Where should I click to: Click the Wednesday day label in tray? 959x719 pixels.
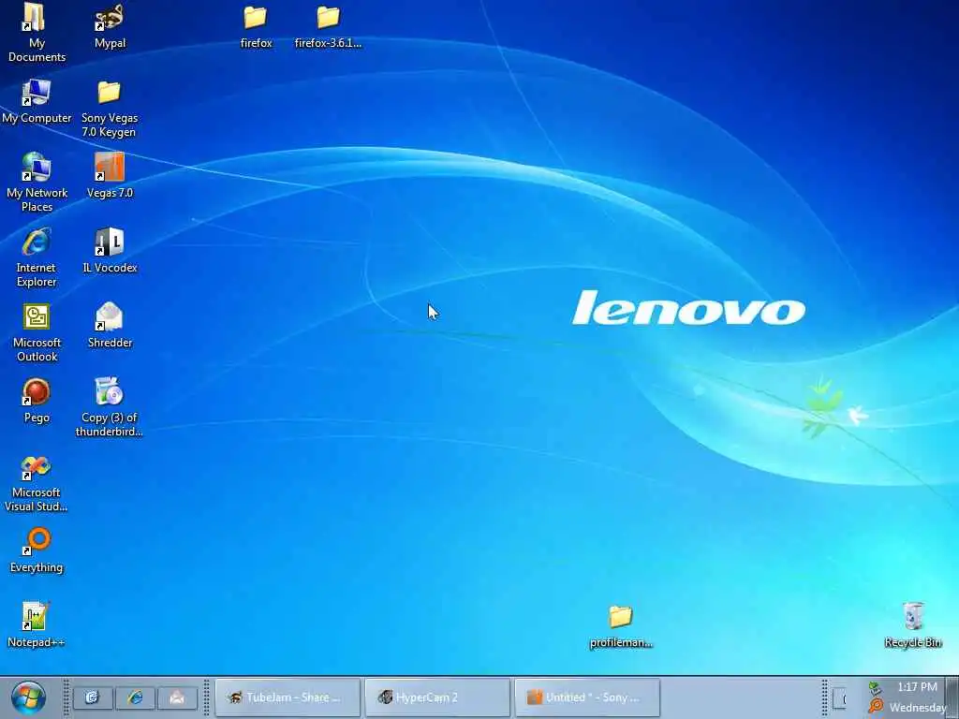coord(918,708)
